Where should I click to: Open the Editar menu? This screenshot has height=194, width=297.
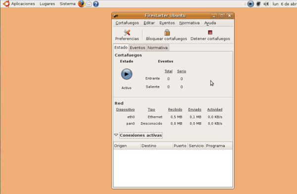coord(149,23)
